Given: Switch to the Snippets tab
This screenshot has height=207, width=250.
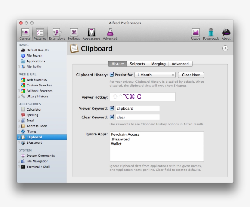Looking at the screenshot, I should (137, 64).
